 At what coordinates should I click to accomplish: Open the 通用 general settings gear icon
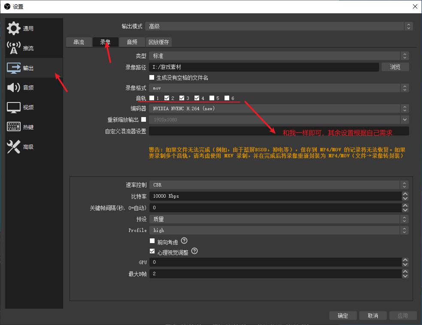click(13, 28)
